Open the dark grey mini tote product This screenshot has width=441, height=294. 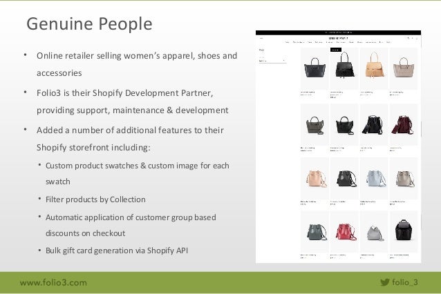pyautogui.click(x=315, y=125)
